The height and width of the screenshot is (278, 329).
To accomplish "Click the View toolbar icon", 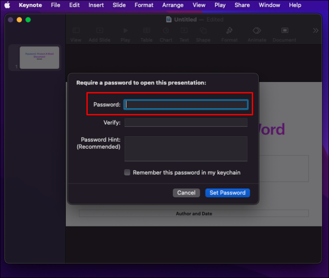I will 76,31.
